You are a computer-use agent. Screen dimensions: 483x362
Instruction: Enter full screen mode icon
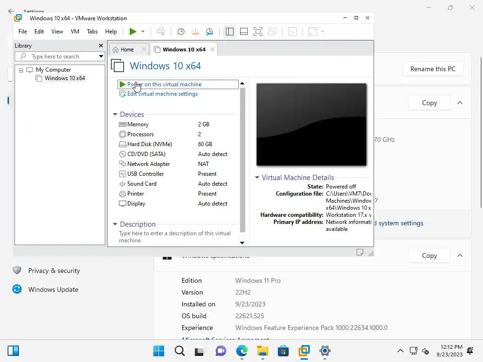click(258, 32)
